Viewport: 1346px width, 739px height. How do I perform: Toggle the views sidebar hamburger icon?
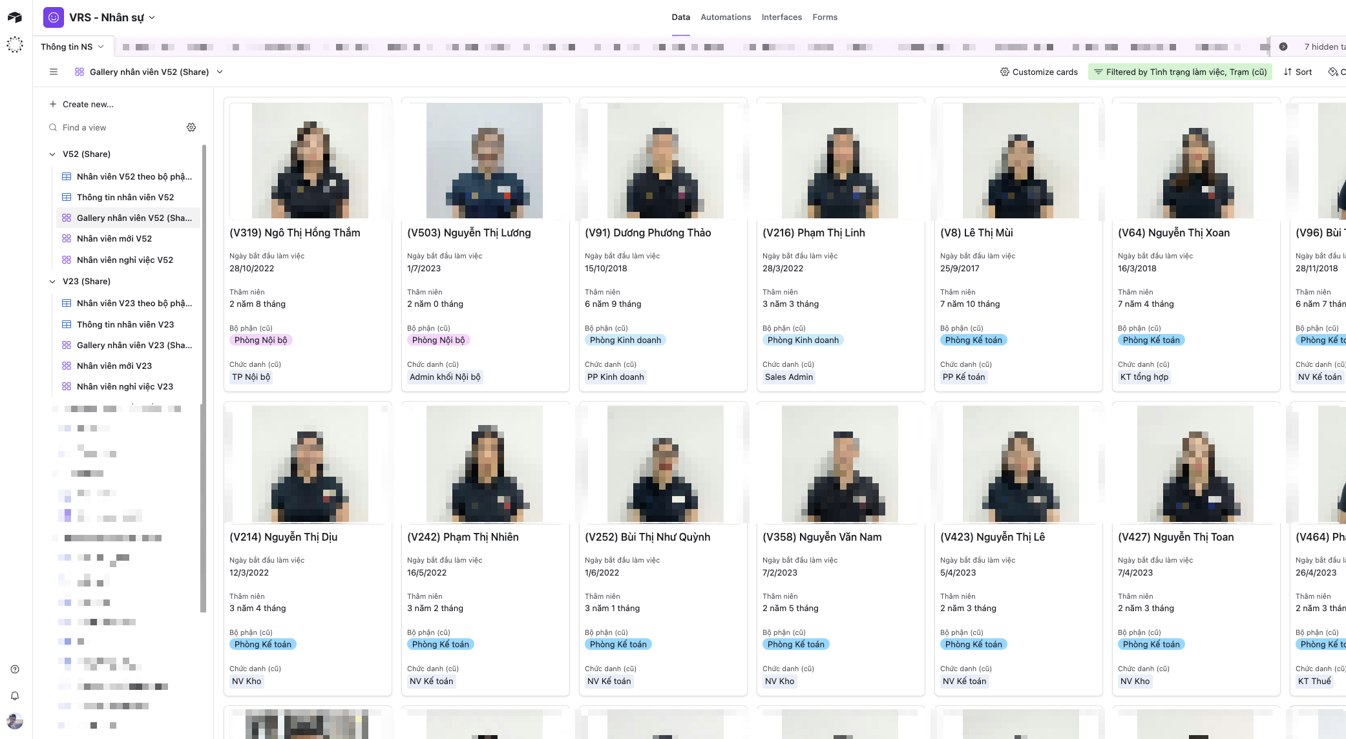coord(54,72)
